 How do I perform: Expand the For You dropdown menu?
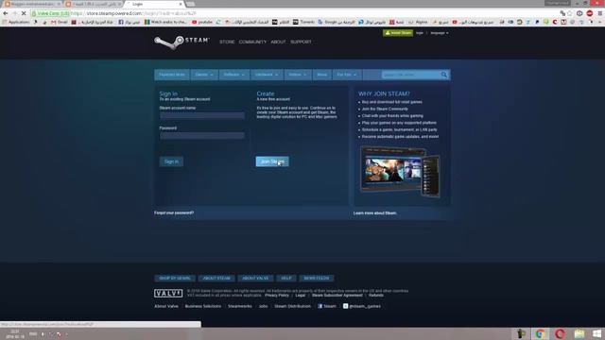[347, 75]
